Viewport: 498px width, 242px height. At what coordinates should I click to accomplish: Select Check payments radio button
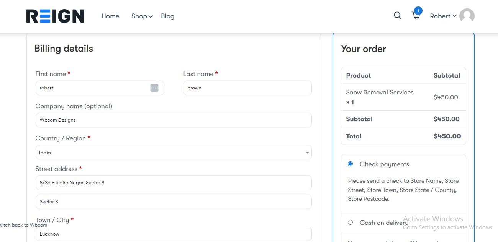(350, 164)
